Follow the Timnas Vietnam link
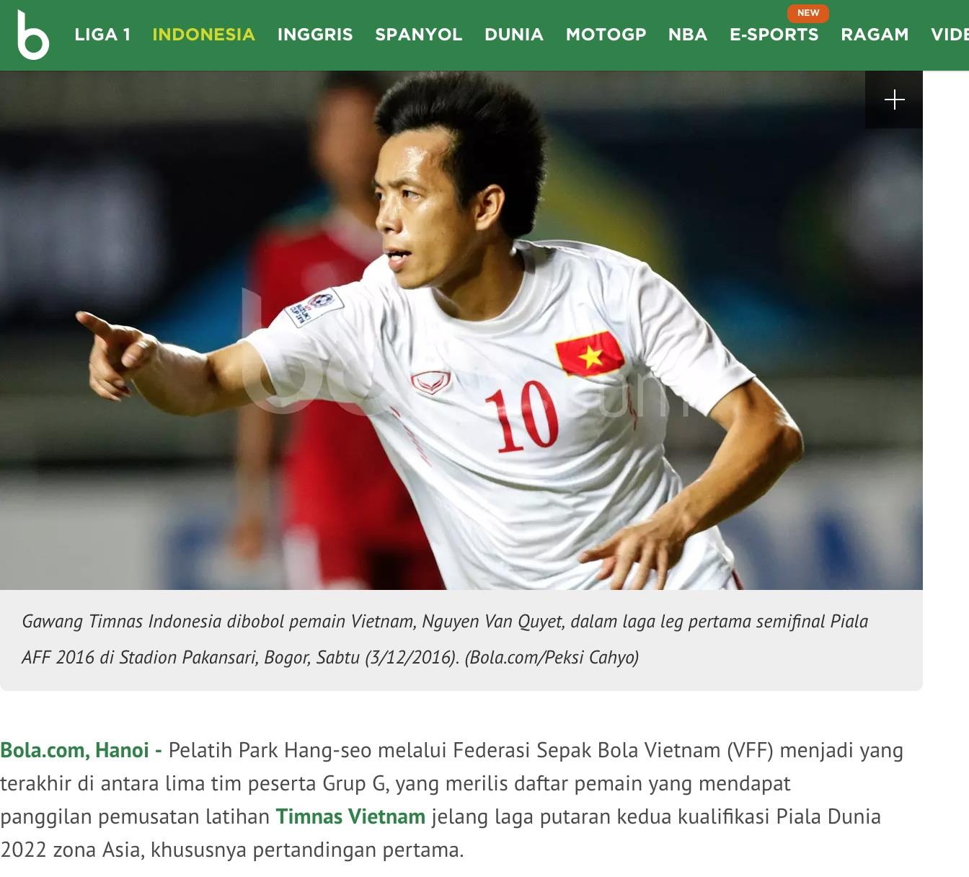The image size is (969, 877). point(350,816)
